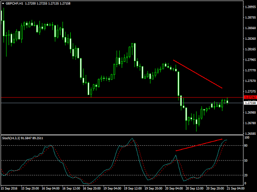This screenshot has width=257, height=192.
Task: Click the time axis label 15 Sep 20:00
Action: coord(30,188)
